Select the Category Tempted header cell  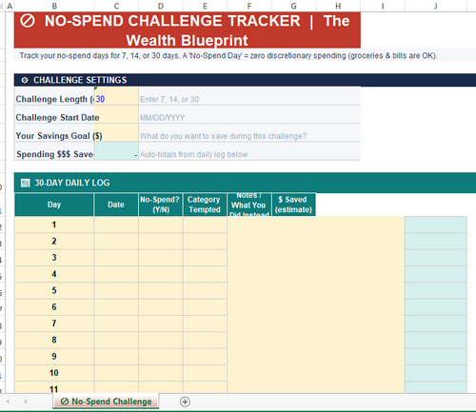coord(205,205)
